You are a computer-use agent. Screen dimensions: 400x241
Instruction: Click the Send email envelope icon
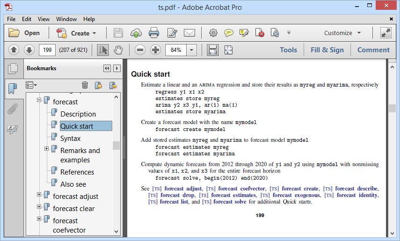[189, 33]
